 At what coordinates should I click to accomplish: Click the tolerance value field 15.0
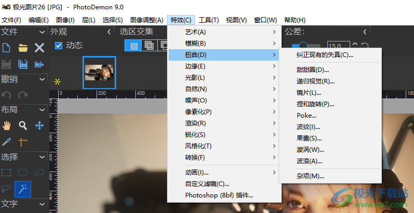pyautogui.click(x=339, y=46)
